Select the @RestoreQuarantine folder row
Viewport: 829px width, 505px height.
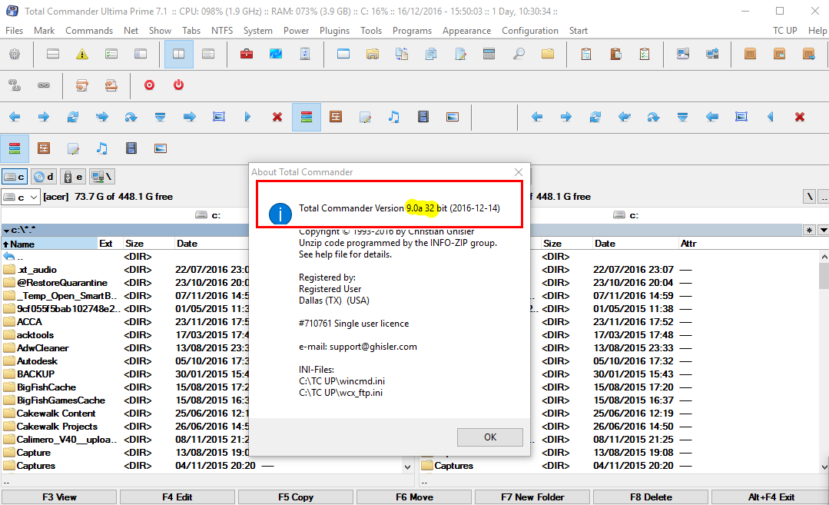coord(126,283)
